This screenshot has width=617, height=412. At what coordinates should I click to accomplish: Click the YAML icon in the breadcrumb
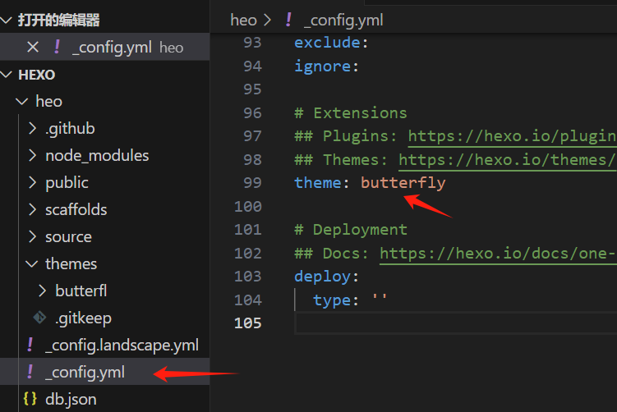(x=288, y=20)
